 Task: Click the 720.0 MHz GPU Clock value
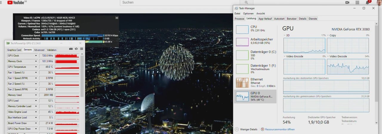point(47,56)
